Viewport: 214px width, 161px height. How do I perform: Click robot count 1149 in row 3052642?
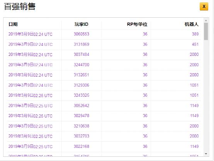tap(194, 106)
